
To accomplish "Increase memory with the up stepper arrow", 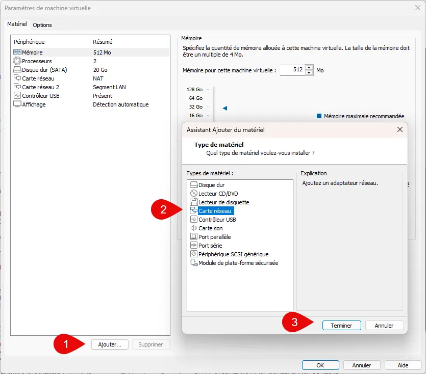I will 309,68.
